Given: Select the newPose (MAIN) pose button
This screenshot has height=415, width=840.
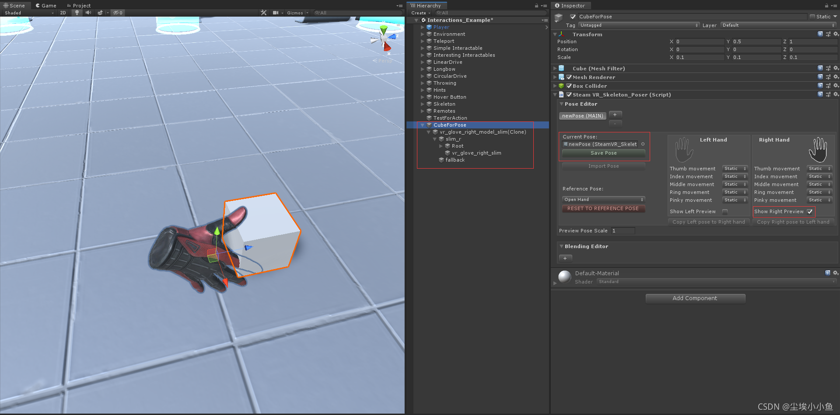Looking at the screenshot, I should (583, 116).
